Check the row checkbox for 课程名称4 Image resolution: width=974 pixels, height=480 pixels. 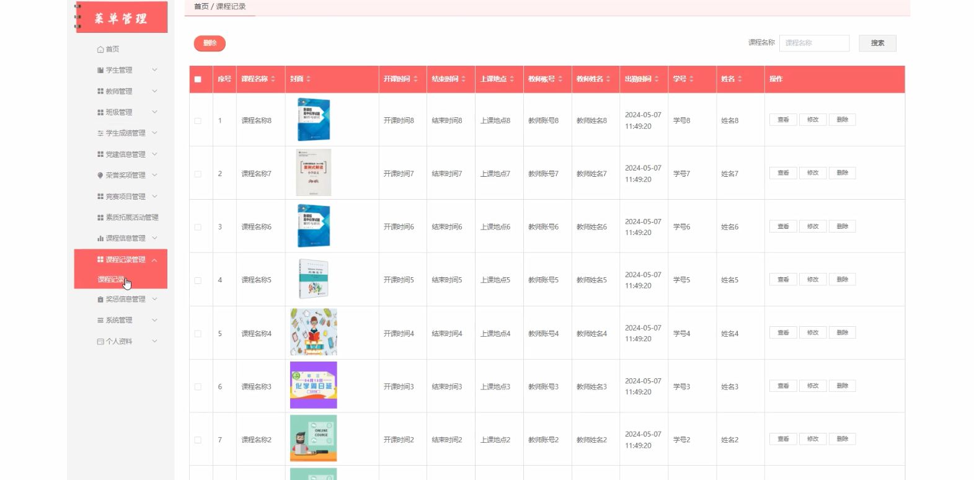198,334
